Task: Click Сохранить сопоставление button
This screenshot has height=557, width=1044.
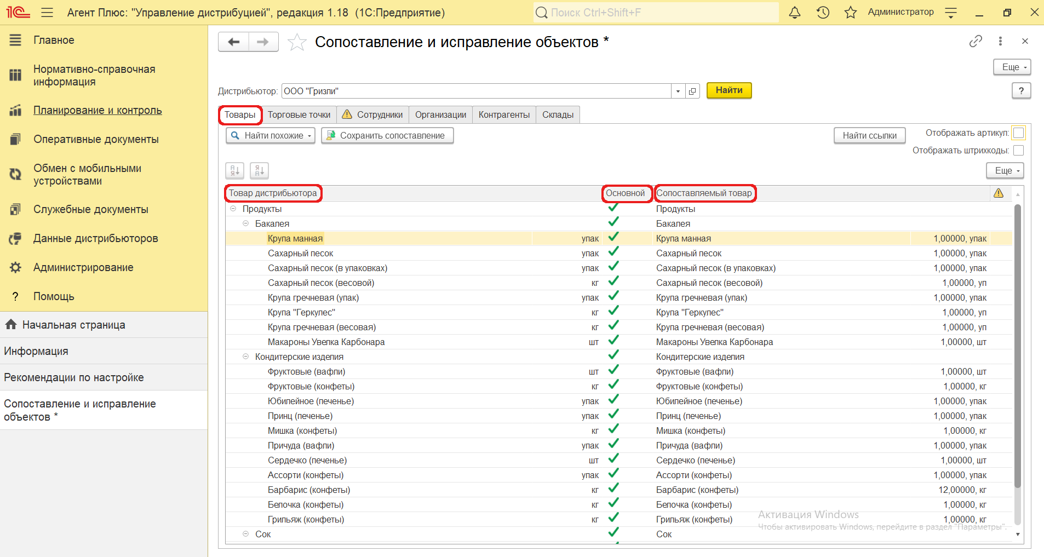Action: pyautogui.click(x=387, y=135)
